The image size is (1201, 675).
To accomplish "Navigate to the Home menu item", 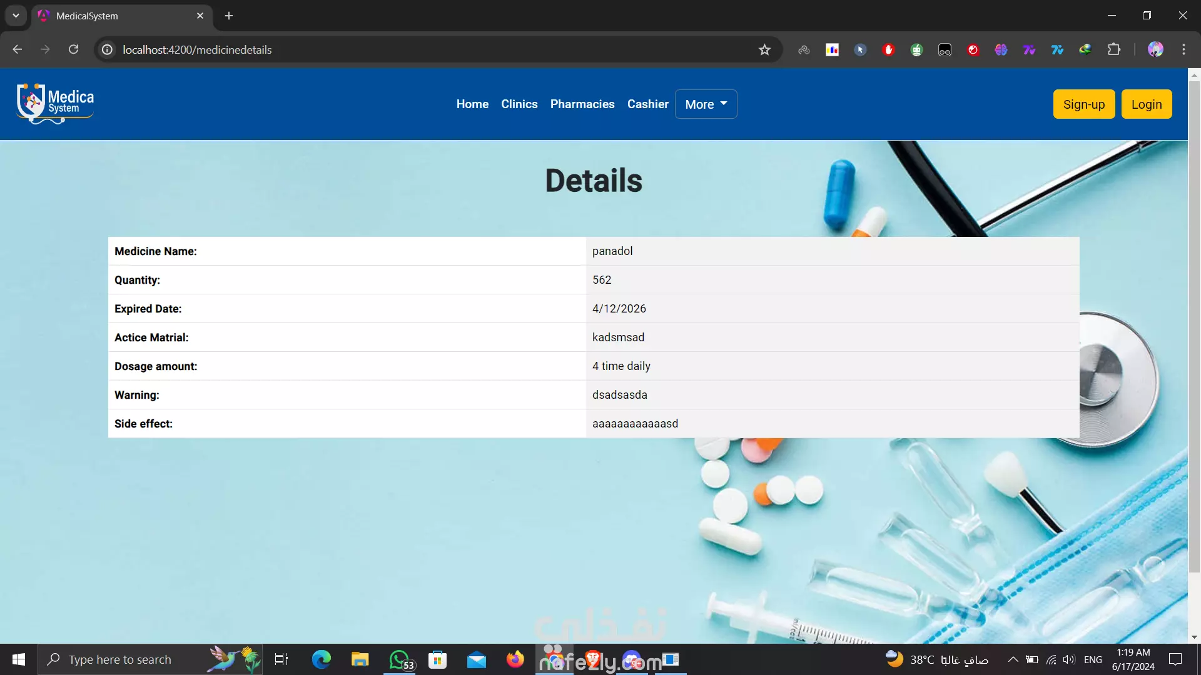I will point(472,104).
